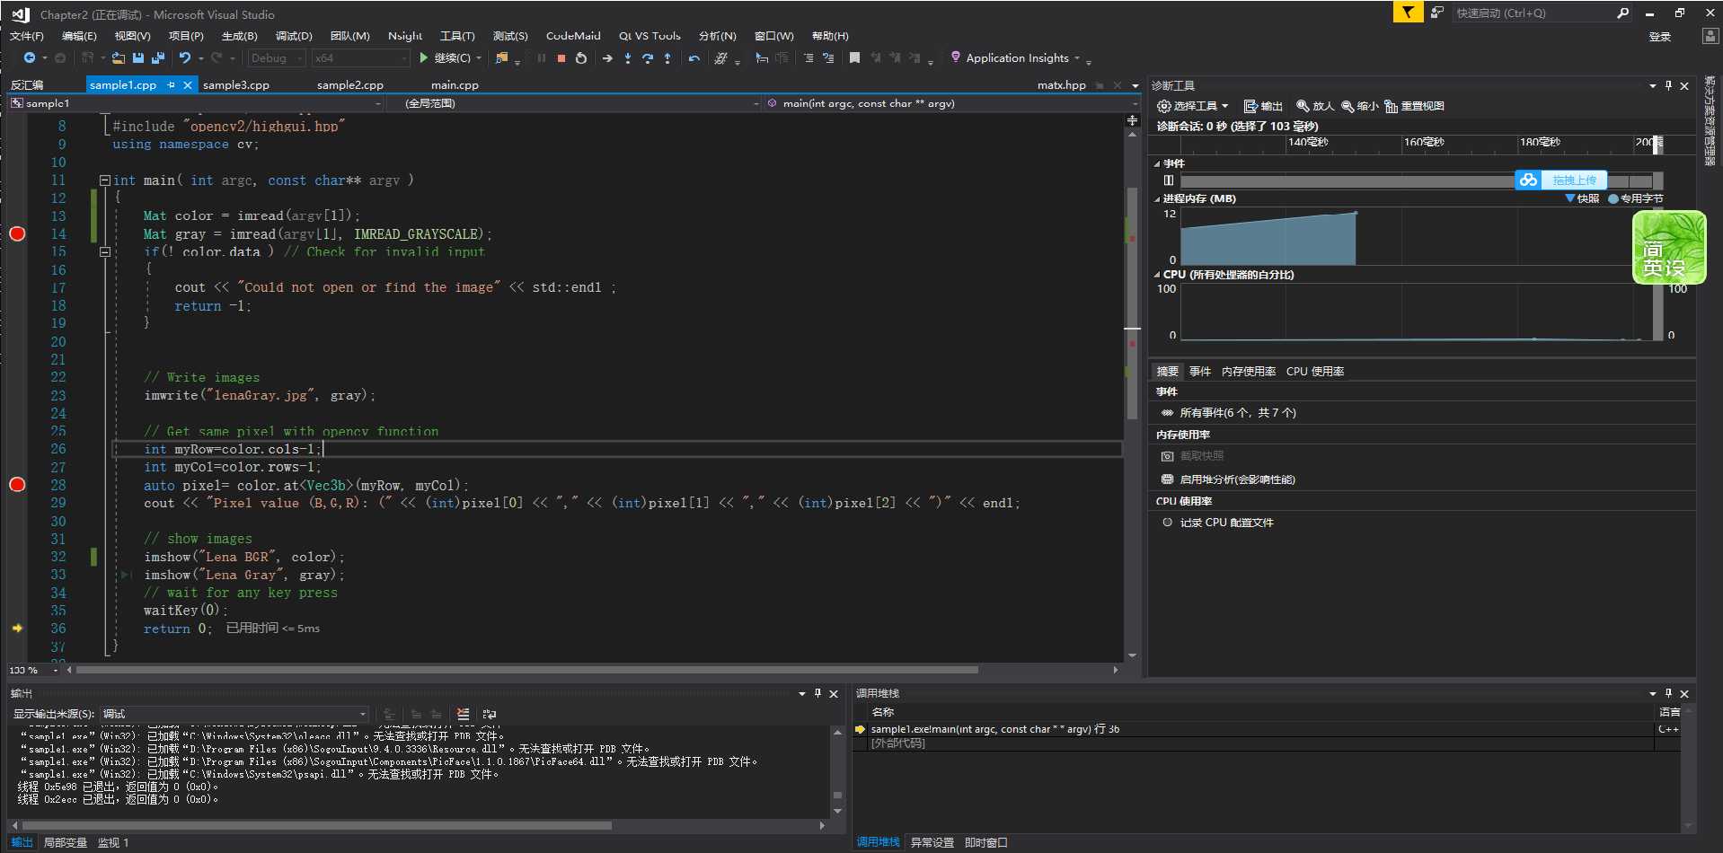Click the feedback icon beside quick launch

1436,13
